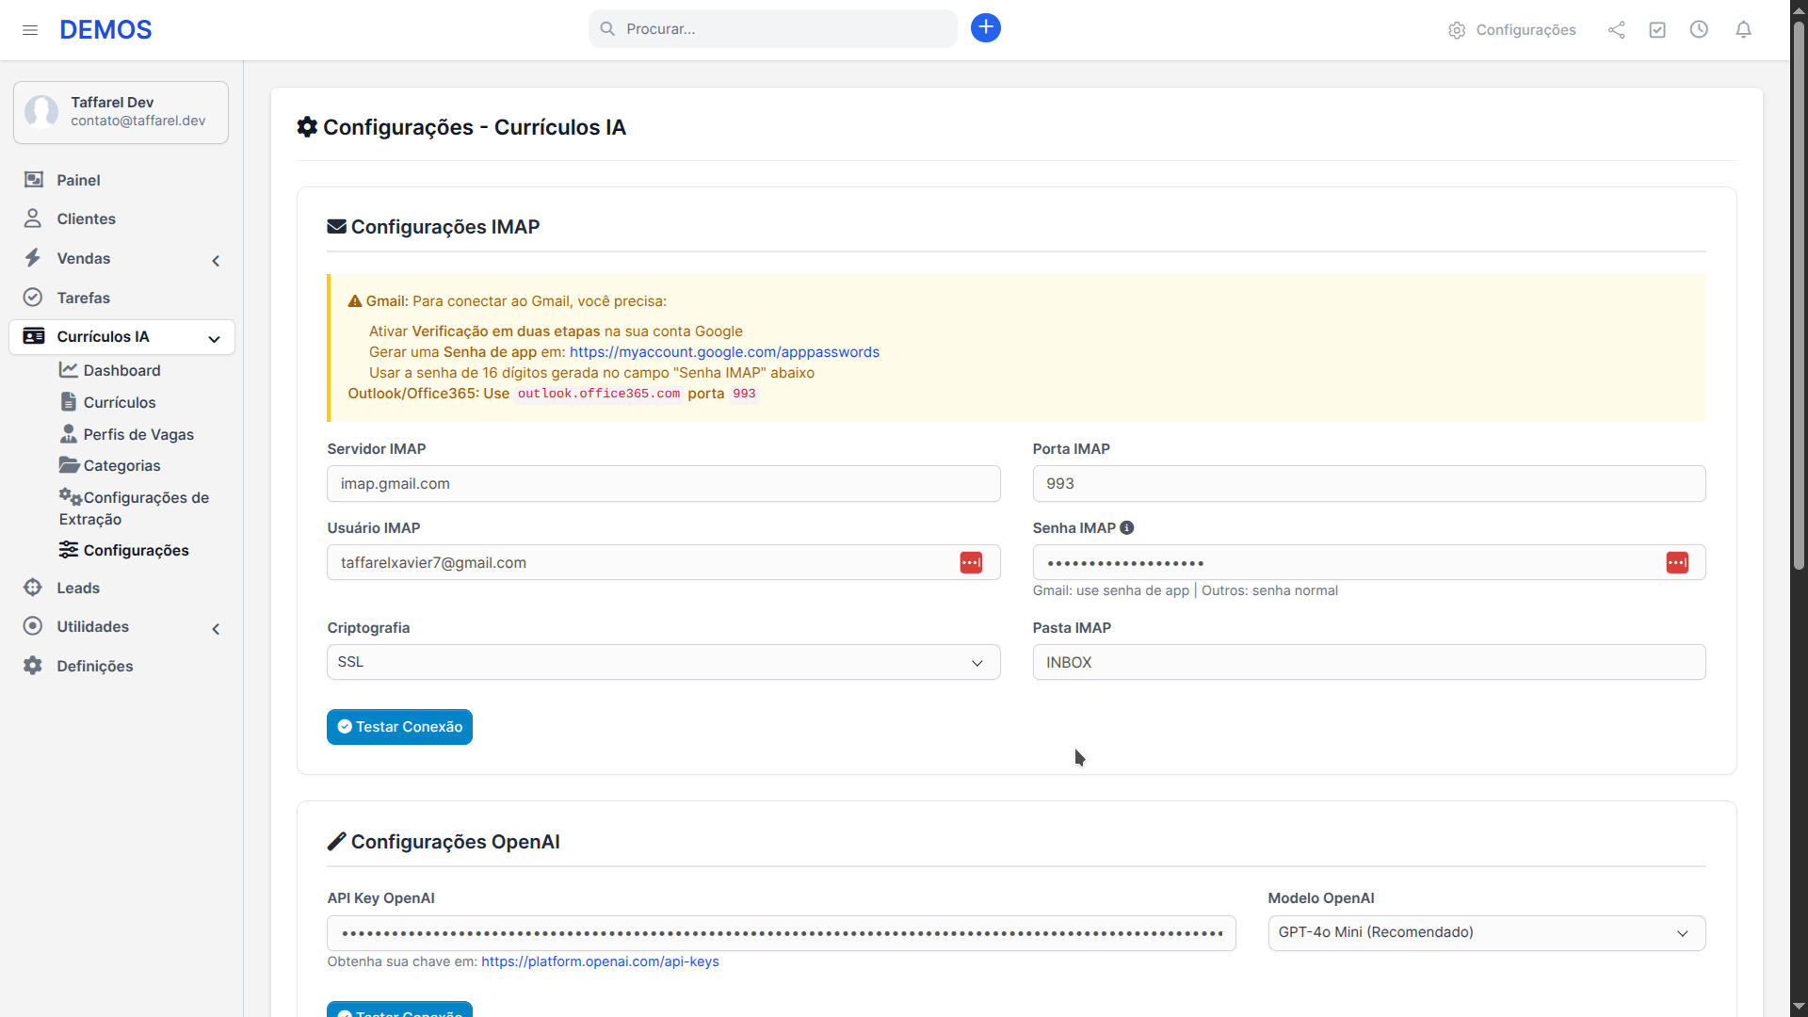The height and width of the screenshot is (1017, 1808).
Task: Click the notifications bell icon
Action: [1743, 29]
